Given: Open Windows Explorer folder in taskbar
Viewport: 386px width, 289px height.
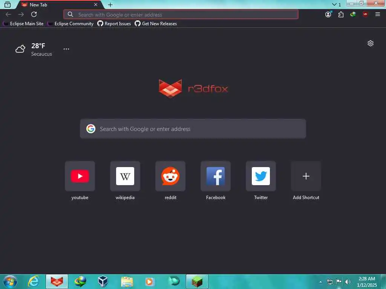Looking at the screenshot, I should pos(127,282).
